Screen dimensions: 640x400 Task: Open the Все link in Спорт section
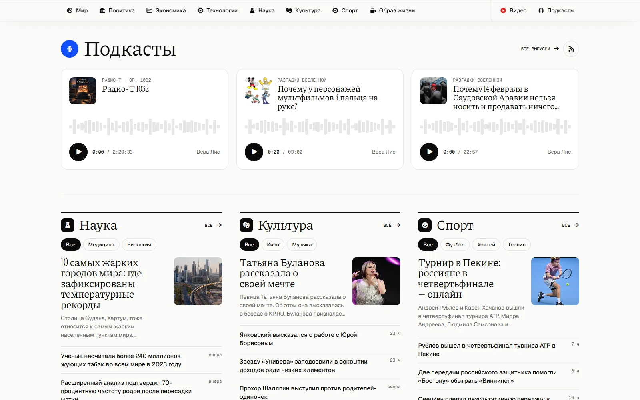coord(570,225)
